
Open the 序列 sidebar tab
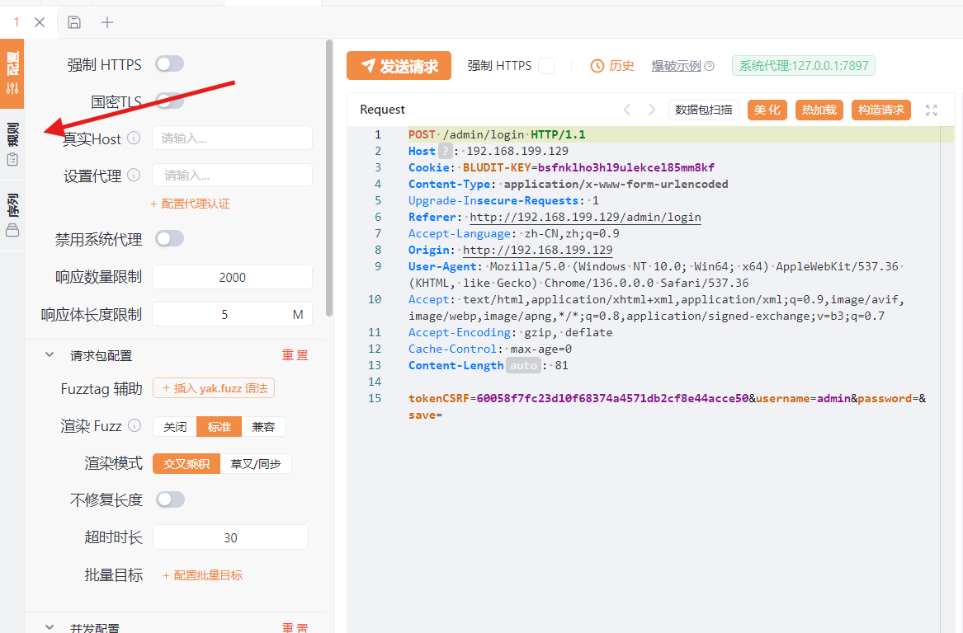click(x=12, y=214)
